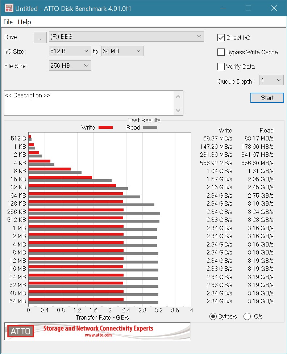Screen dimensions: 287x354
Task: Click the red Write legend swatch
Action: pyautogui.click(x=105, y=127)
